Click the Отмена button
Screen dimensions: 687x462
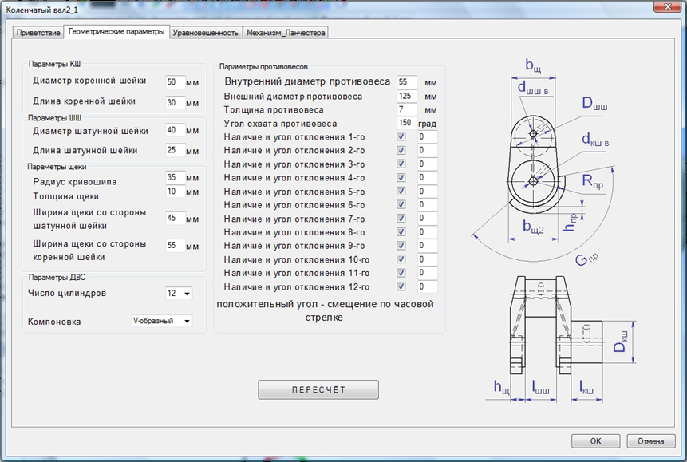650,441
